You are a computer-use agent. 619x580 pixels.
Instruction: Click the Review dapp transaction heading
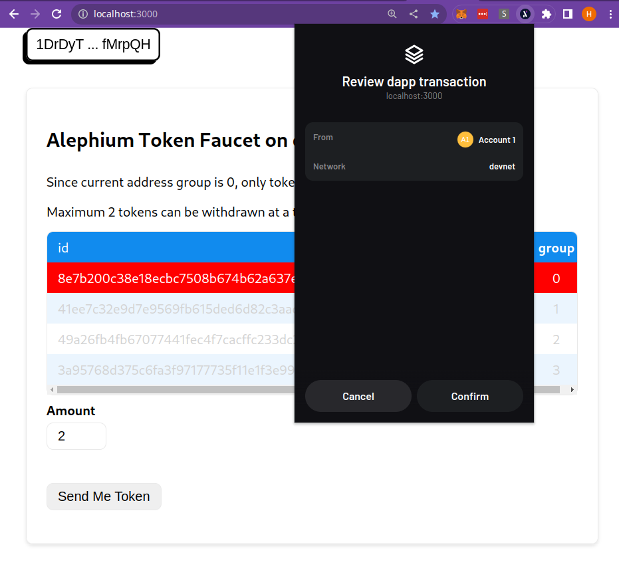pos(414,82)
